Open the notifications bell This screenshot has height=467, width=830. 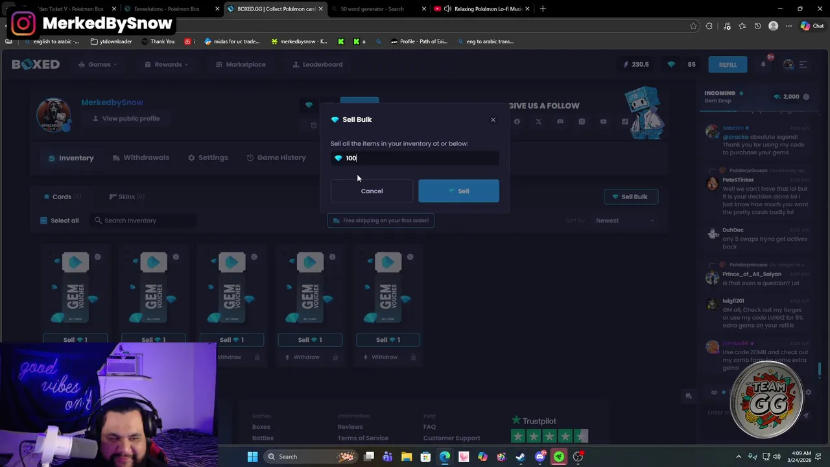point(764,64)
